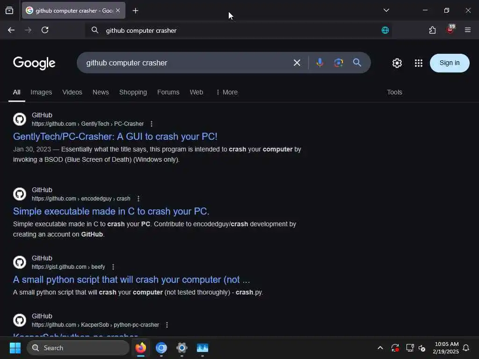Open the search Tools options

point(394,92)
